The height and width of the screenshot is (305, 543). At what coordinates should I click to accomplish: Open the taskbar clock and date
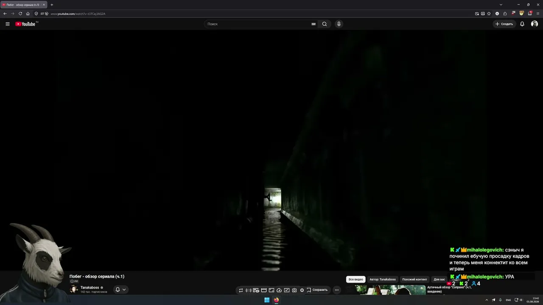point(533,300)
